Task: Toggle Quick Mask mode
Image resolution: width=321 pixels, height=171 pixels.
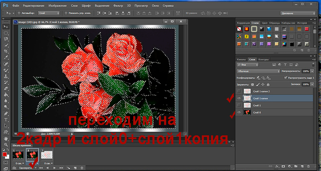Action: coord(6,162)
